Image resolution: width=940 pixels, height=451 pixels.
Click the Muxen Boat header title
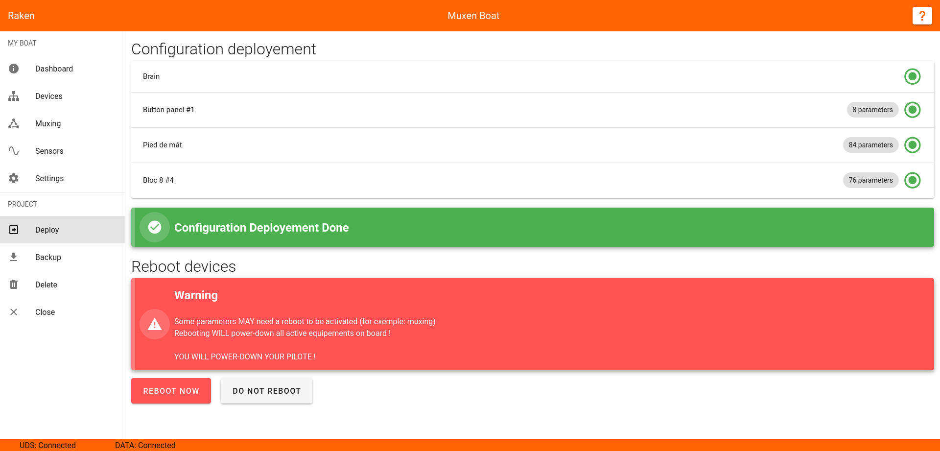tap(473, 16)
